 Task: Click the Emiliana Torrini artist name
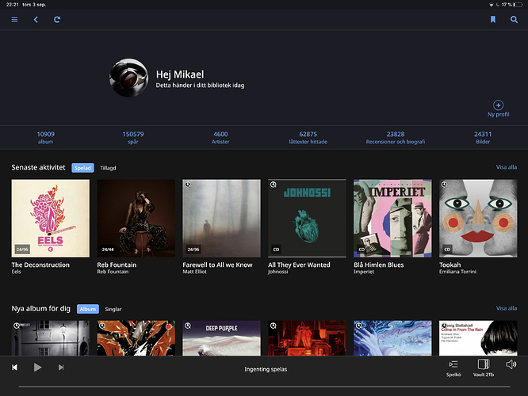pyautogui.click(x=457, y=272)
